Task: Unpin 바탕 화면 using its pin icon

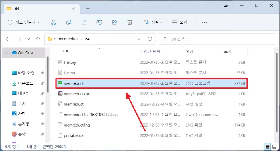Action: 42,73
